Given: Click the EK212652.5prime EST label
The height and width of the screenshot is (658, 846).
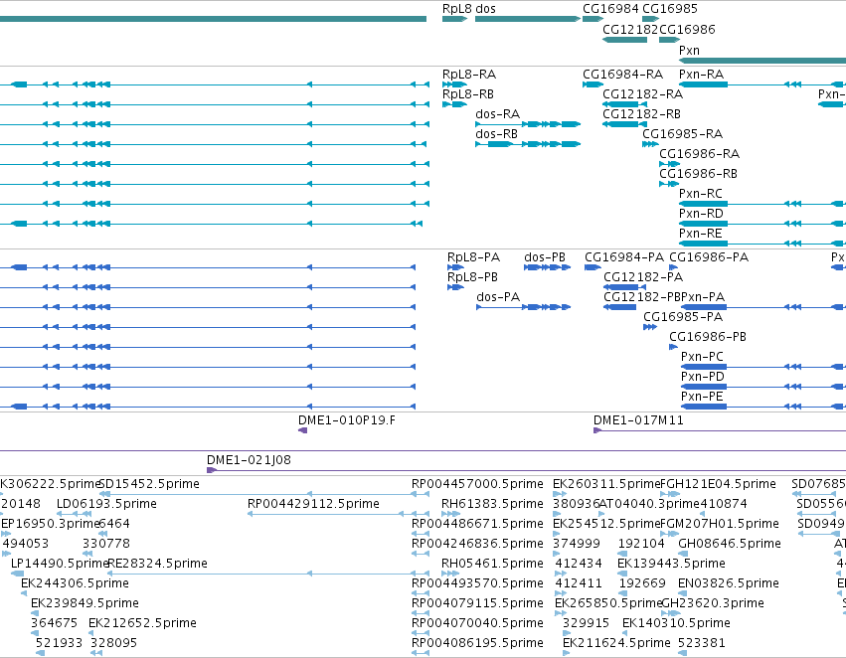Looking at the screenshot, I should pyautogui.click(x=142, y=623).
